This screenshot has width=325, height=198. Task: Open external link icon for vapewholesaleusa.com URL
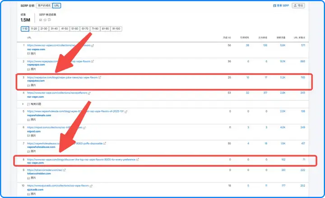click(x=104, y=143)
